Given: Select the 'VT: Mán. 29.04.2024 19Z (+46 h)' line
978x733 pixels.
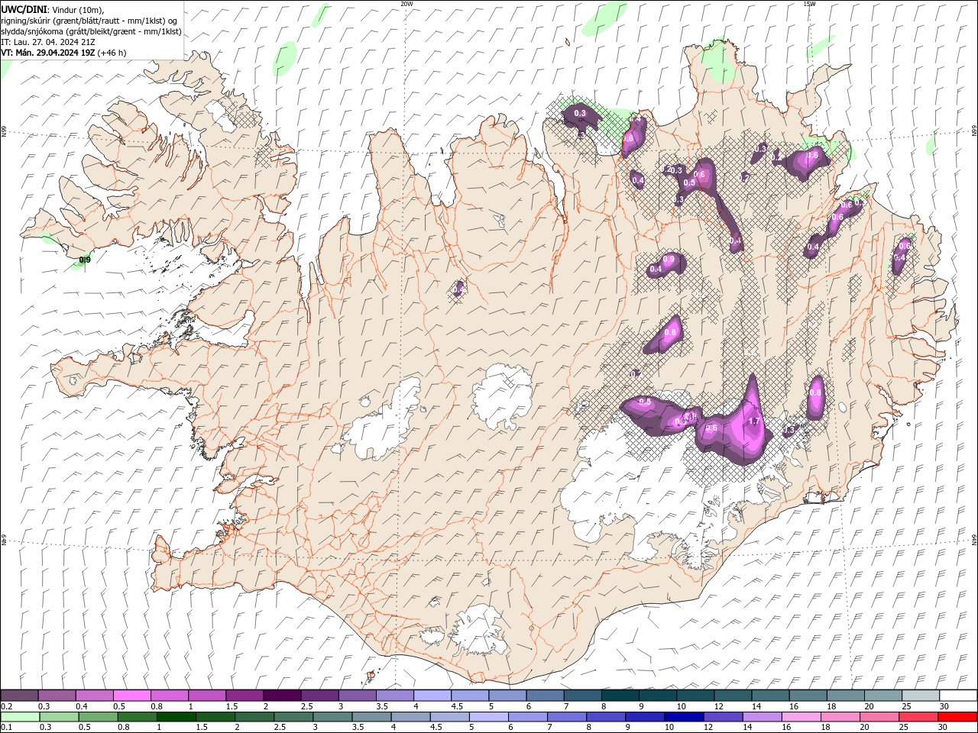Looking at the screenshot, I should point(63,53).
